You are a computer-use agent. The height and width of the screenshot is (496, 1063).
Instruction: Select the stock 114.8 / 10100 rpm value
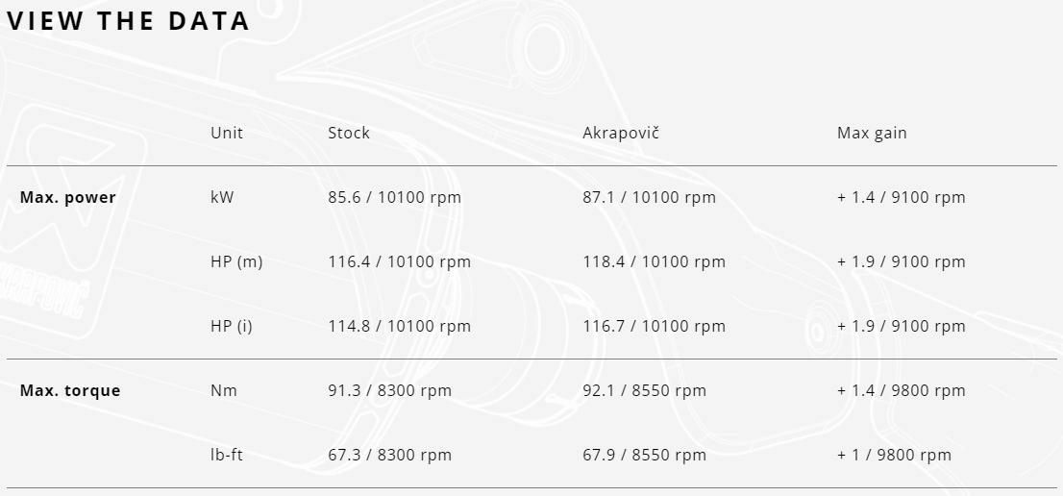click(400, 326)
